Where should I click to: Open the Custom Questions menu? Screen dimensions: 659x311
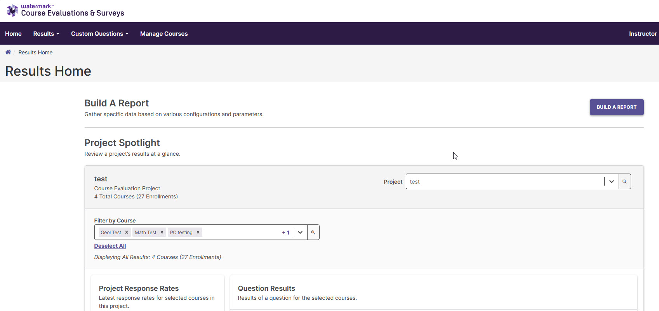tap(100, 34)
